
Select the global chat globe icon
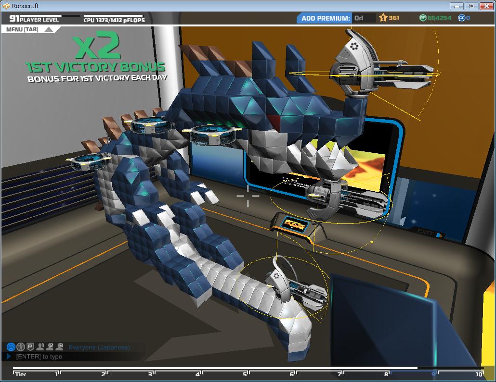tap(11, 347)
